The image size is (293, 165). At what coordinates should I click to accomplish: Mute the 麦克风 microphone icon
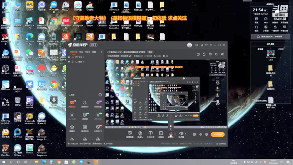tap(171, 134)
